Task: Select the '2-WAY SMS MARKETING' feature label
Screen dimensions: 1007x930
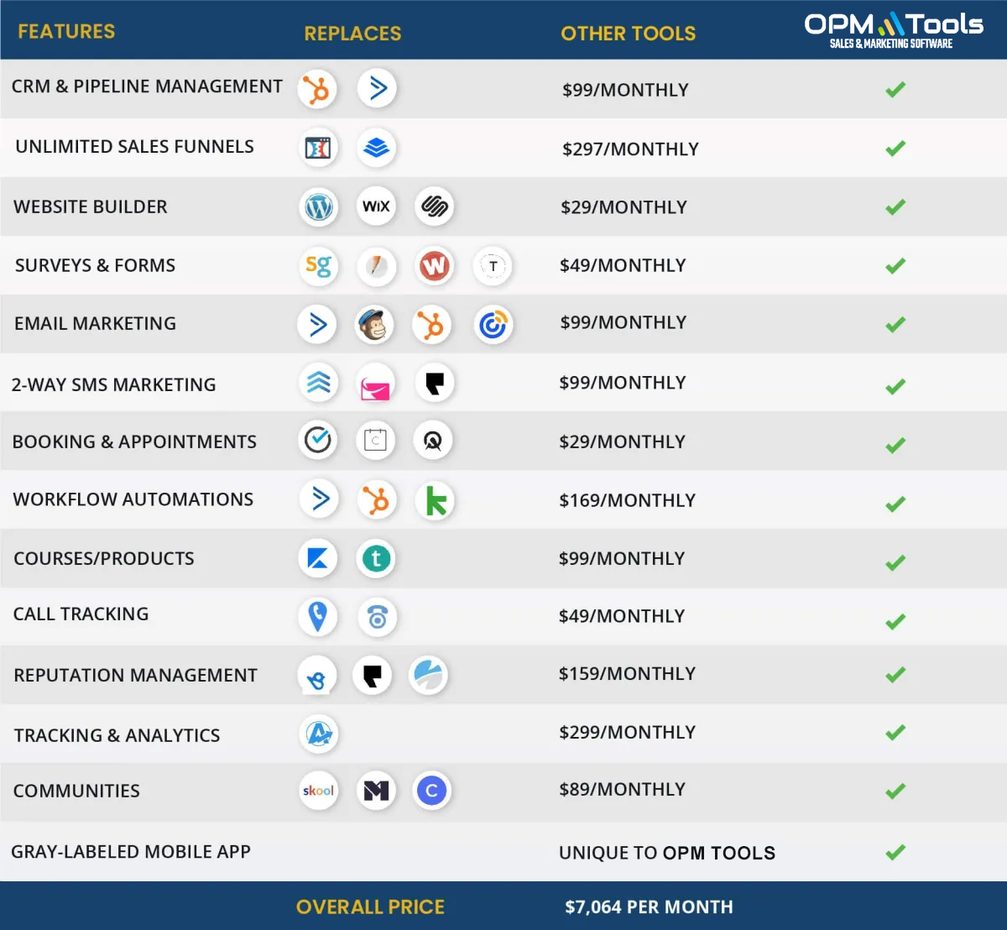Action: coord(113,384)
